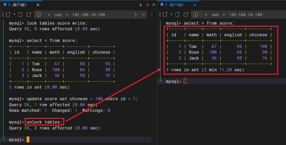
Task: Click blue square icon on 客户端1 tab
Action: pyautogui.click(x=5, y=4)
